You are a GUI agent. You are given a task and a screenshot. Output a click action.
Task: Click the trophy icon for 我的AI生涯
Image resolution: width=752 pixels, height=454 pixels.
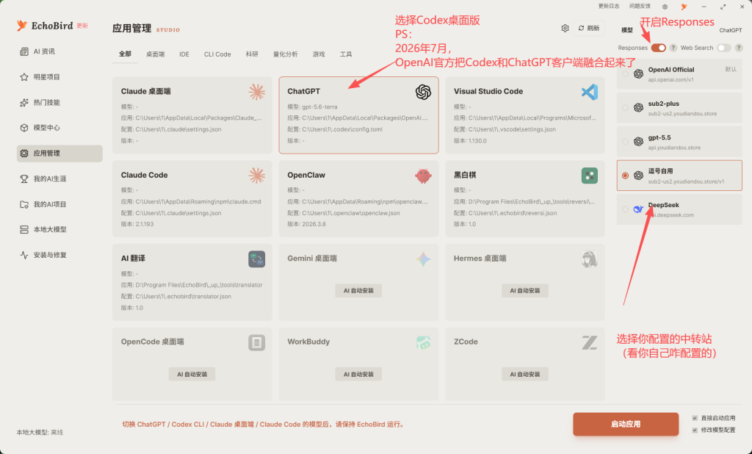click(x=24, y=179)
